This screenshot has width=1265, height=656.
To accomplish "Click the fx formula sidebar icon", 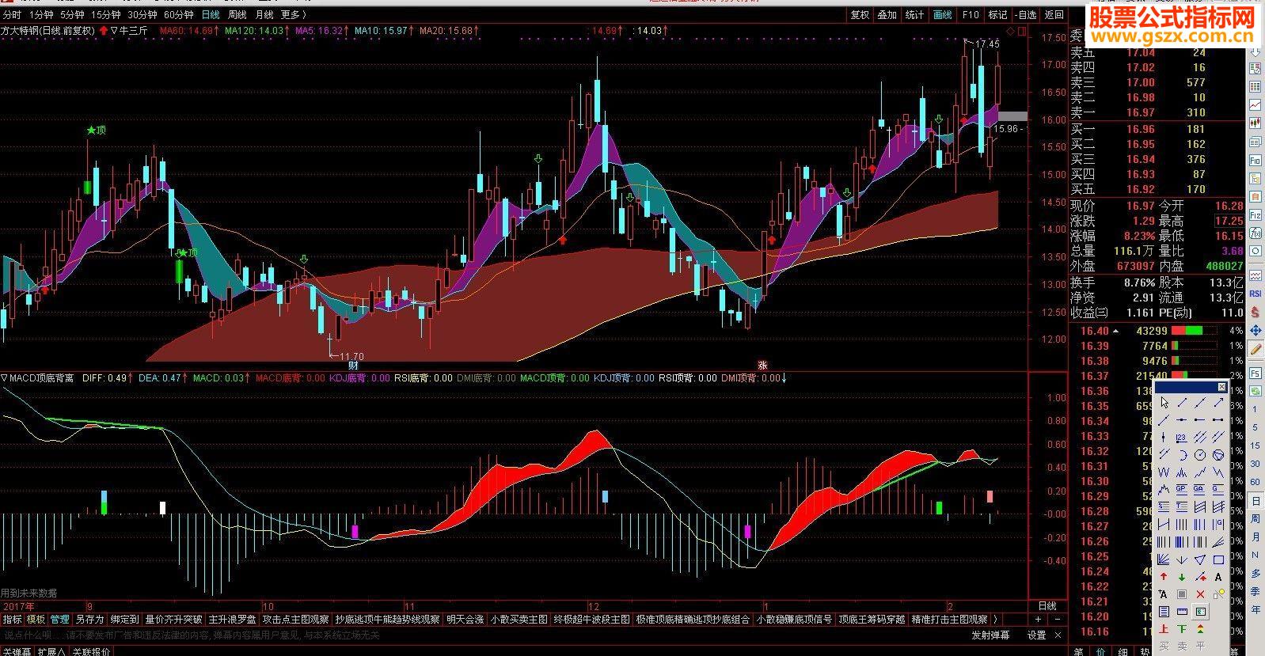I will click(x=1255, y=233).
